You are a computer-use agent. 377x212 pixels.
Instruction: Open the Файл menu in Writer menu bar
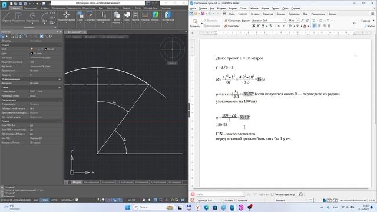click(x=193, y=8)
